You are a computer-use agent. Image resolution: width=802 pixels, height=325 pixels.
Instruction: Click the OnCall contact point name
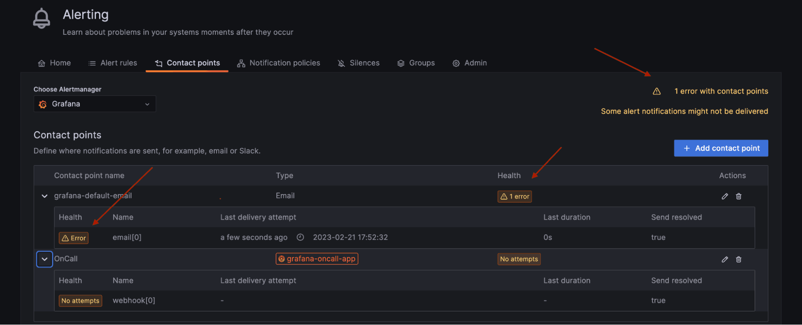66,259
